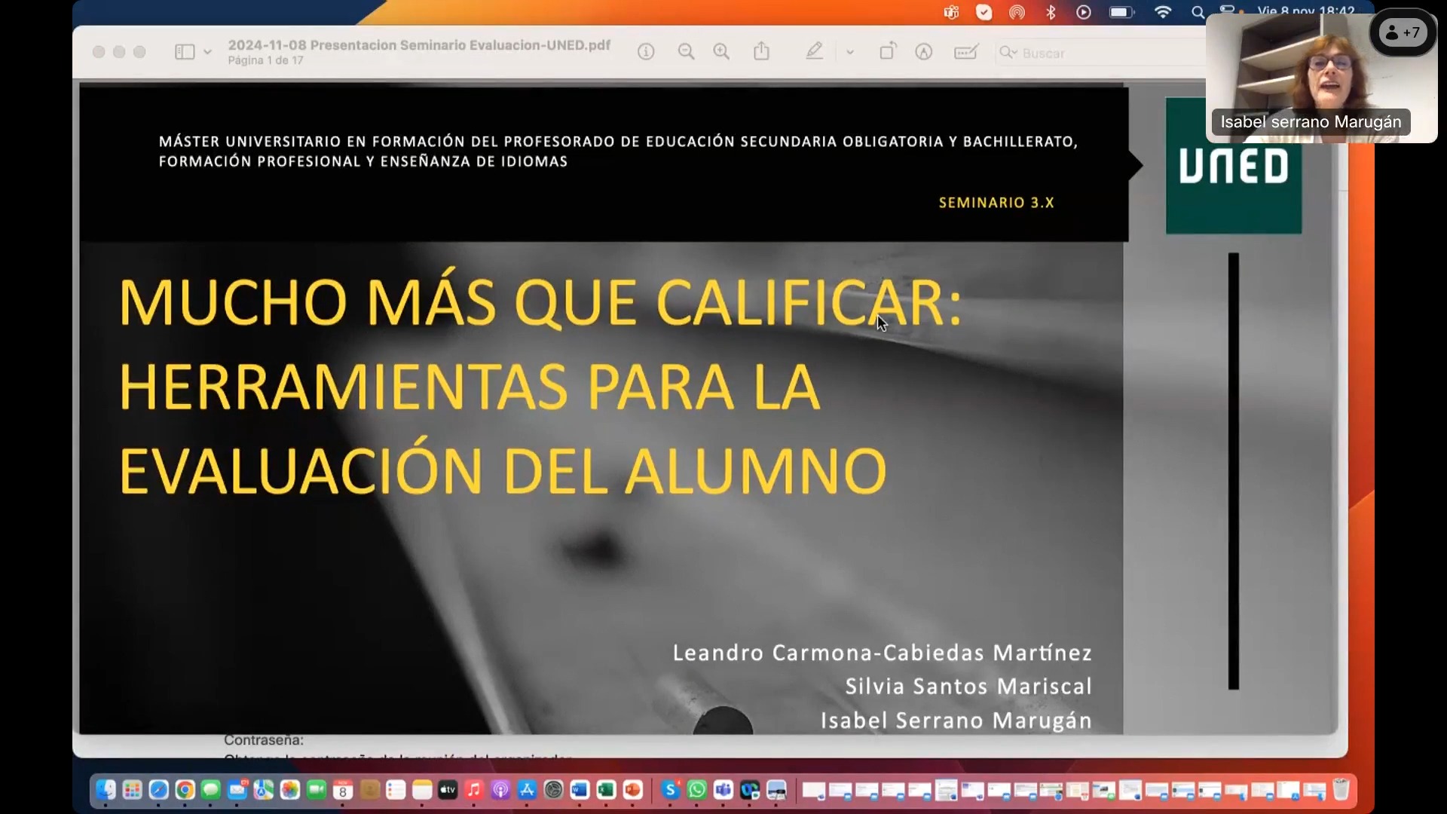Select Isabel serrano Marugán video thumbnail
The image size is (1447, 814).
pyautogui.click(x=1321, y=78)
